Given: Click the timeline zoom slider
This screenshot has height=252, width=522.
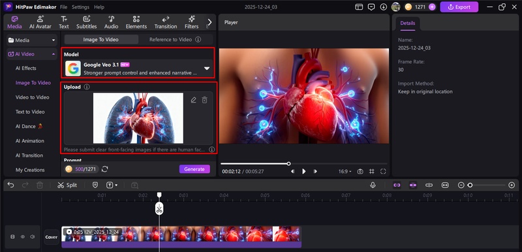Looking at the screenshot, I should (486, 185).
